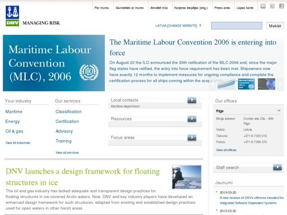This screenshot has width=287, height=215.
Task: Open the Lapas karte menu item
Action: [245, 8]
